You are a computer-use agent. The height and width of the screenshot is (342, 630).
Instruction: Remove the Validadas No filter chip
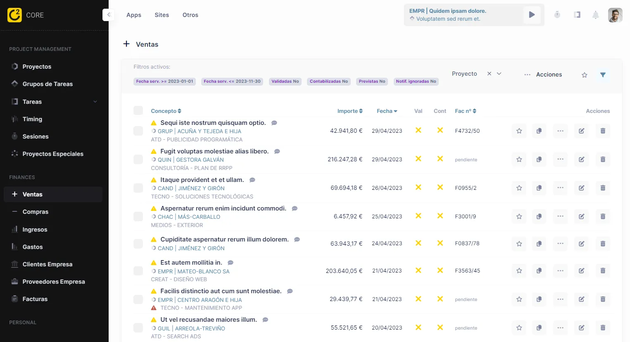(285, 81)
